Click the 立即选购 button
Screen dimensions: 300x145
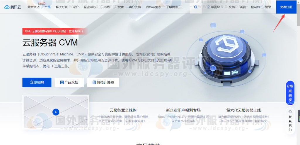click(37, 82)
